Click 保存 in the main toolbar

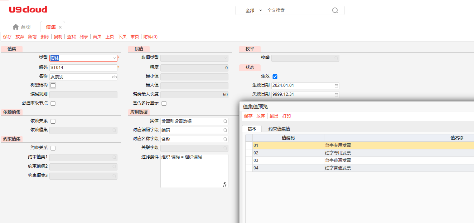tap(7, 37)
